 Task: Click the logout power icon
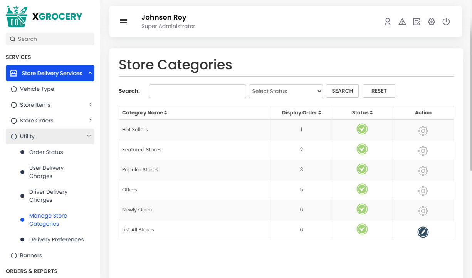tap(446, 22)
